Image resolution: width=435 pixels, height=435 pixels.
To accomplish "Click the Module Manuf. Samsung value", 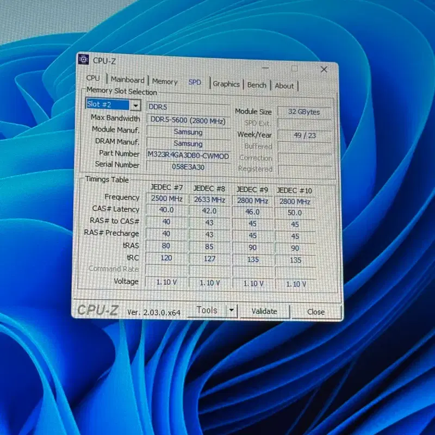I will (188, 132).
